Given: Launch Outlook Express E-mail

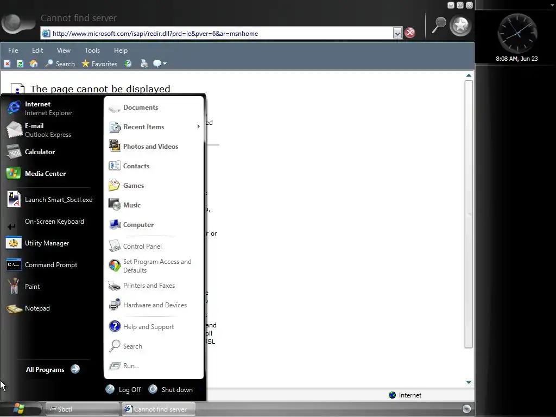Looking at the screenshot, I should [49, 130].
